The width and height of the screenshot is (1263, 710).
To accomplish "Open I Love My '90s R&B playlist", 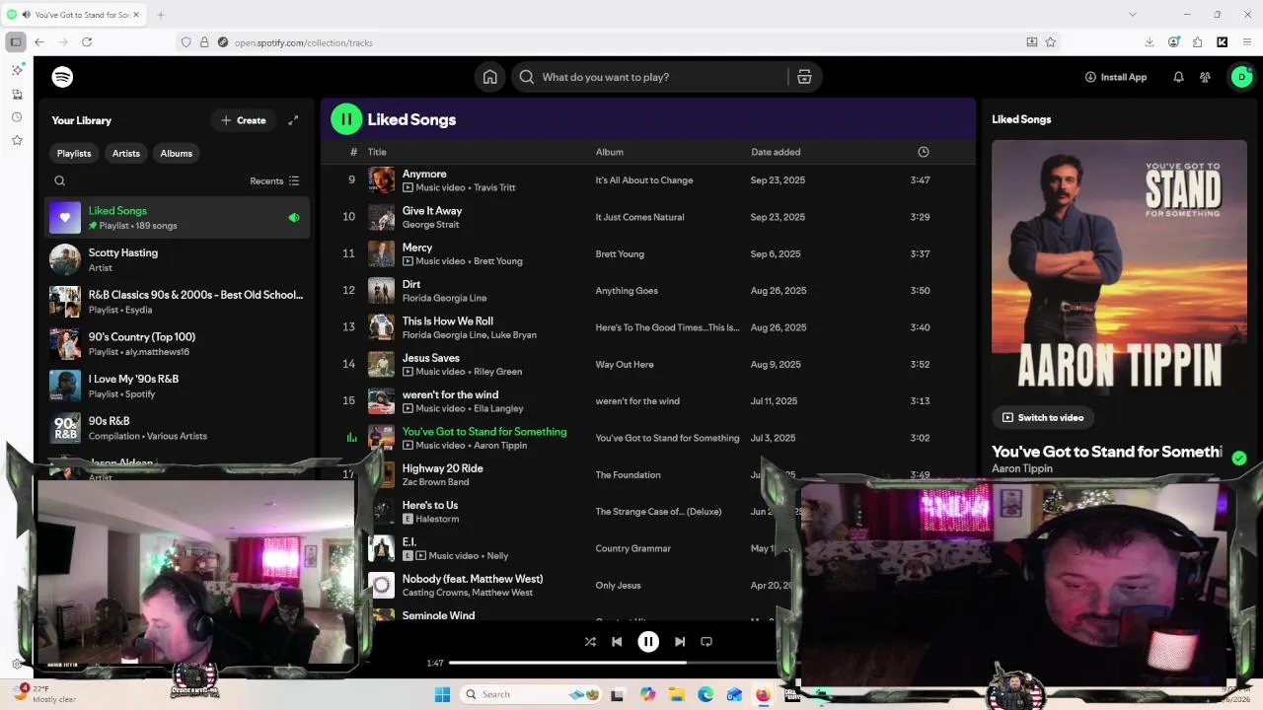I will coord(178,386).
